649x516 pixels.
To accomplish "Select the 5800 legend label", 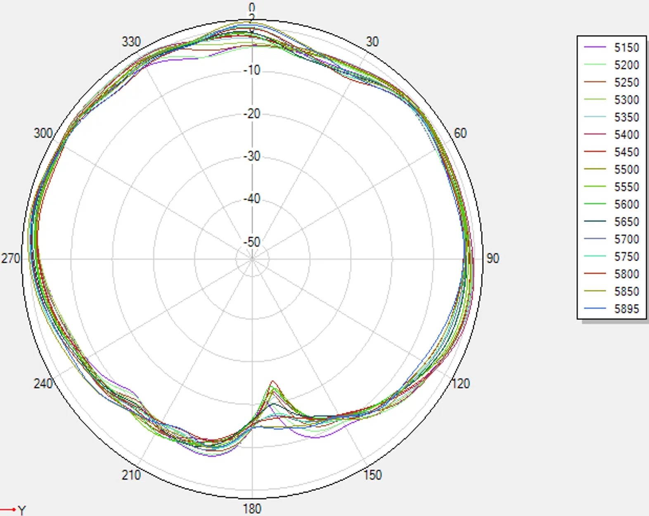I will tap(626, 274).
